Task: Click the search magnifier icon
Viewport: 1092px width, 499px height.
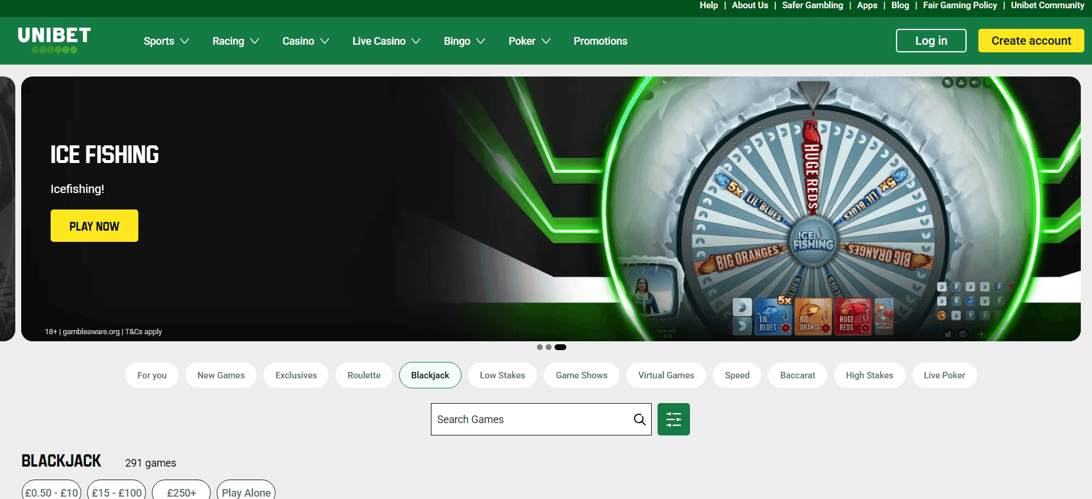Action: point(639,420)
